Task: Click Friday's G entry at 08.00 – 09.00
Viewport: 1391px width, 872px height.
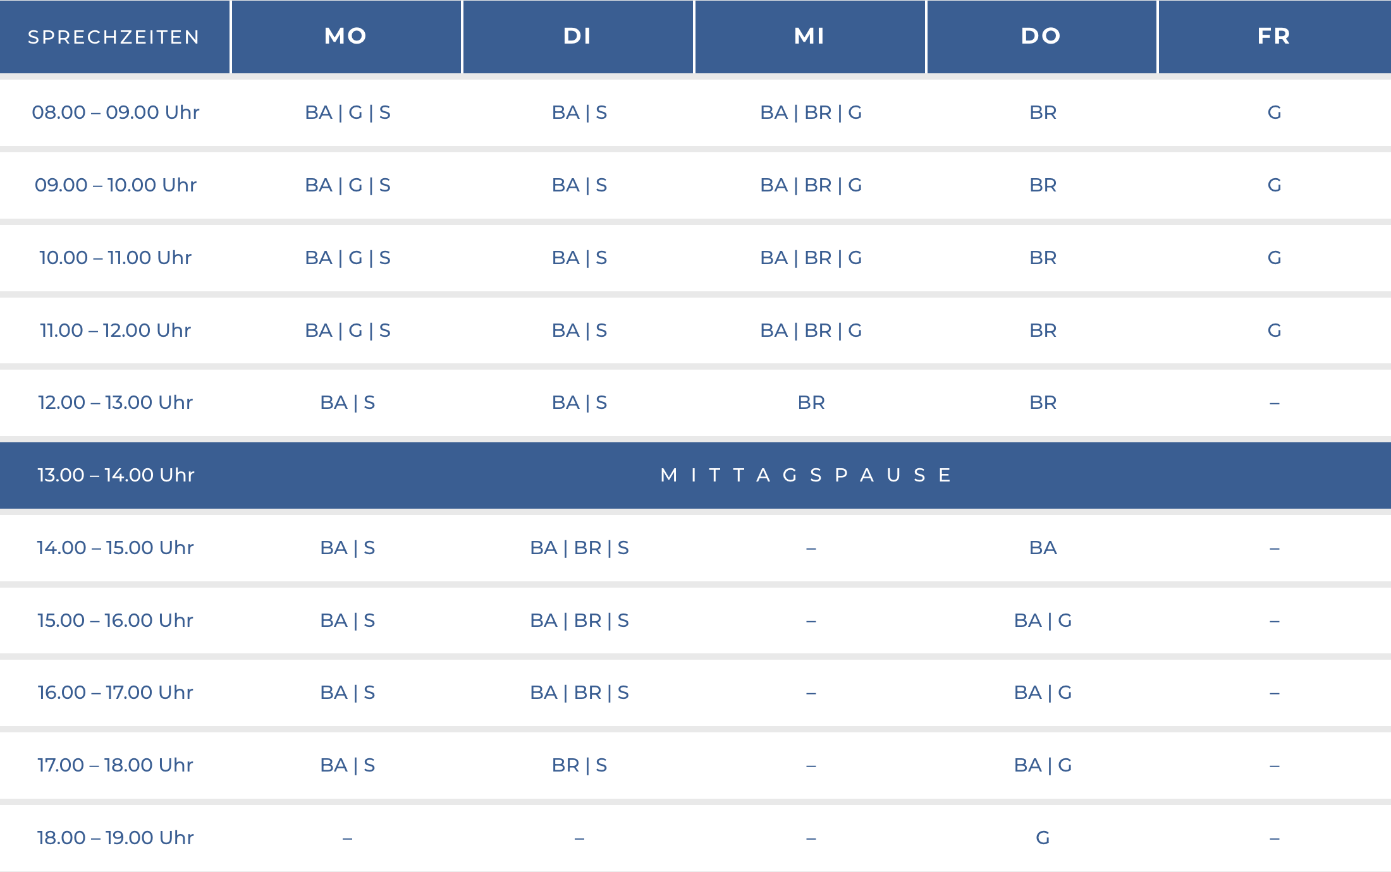Action: pyautogui.click(x=1274, y=112)
